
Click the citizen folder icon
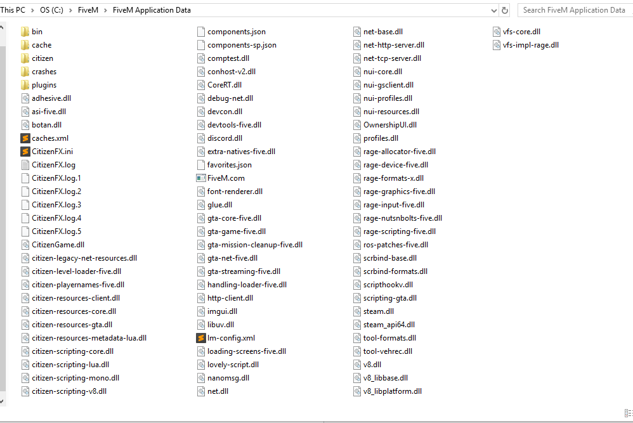(x=25, y=58)
